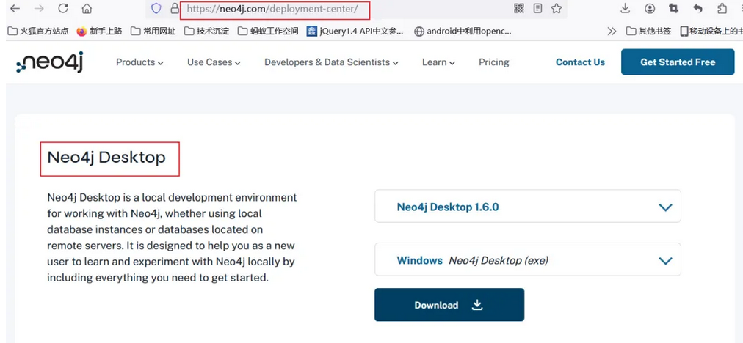Open the mobile device bookmarks folder

711,32
